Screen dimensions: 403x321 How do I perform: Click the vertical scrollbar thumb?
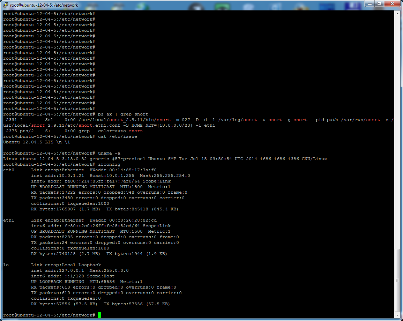397,280
